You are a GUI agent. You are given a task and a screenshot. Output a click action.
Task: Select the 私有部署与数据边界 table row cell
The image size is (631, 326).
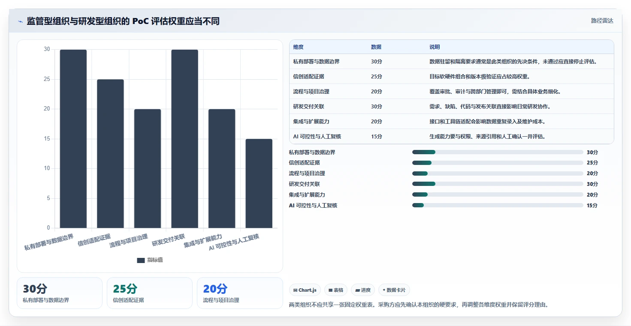point(316,62)
